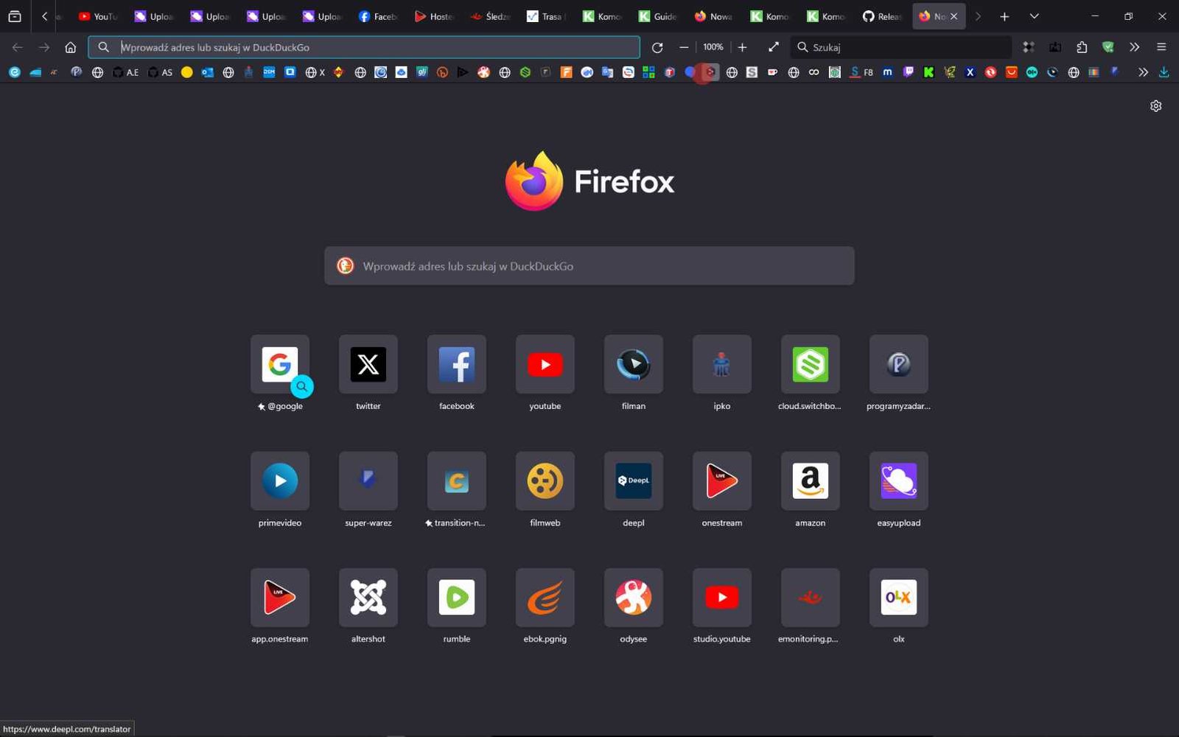Open the youtube shortcut tile
Image resolution: width=1179 pixels, height=737 pixels.
click(545, 364)
